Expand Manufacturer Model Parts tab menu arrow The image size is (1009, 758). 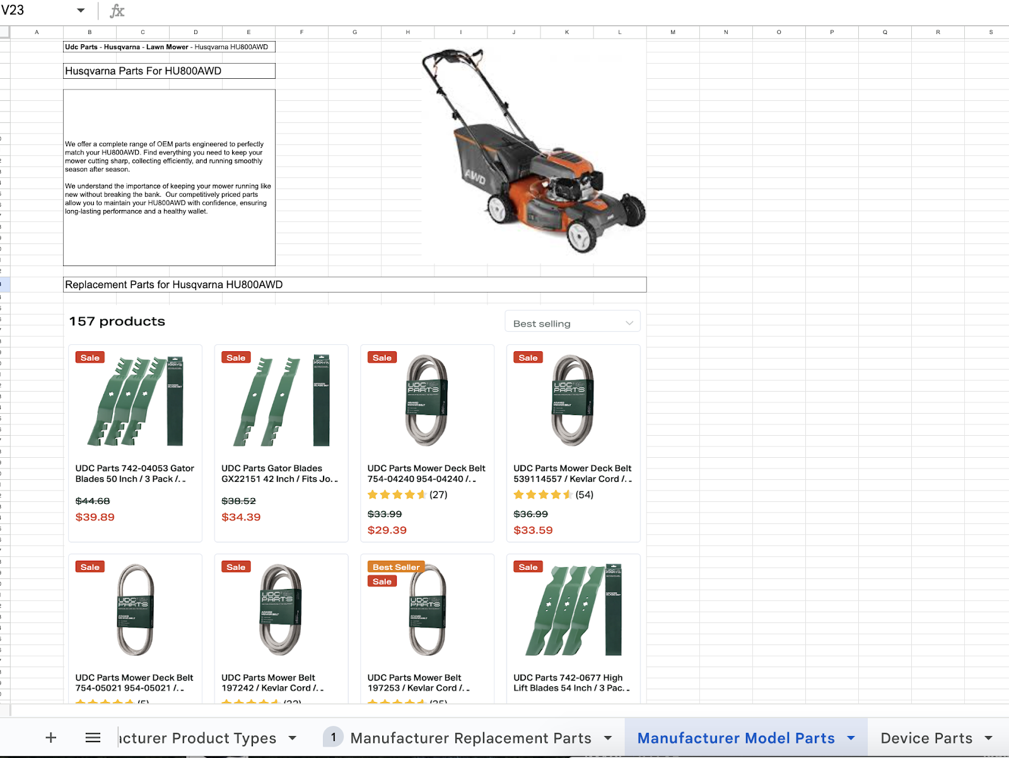point(851,738)
